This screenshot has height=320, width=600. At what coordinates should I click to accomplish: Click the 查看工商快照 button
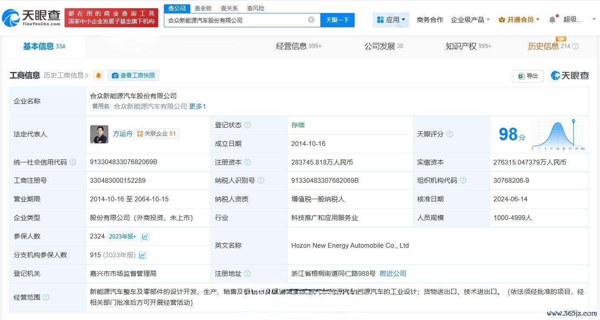[134, 75]
